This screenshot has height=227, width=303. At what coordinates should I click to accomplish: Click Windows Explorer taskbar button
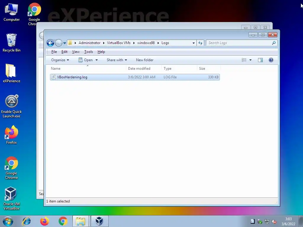point(80,221)
